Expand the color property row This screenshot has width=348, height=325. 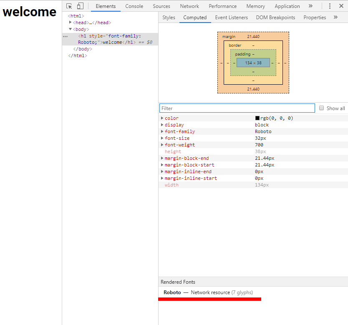click(x=162, y=118)
